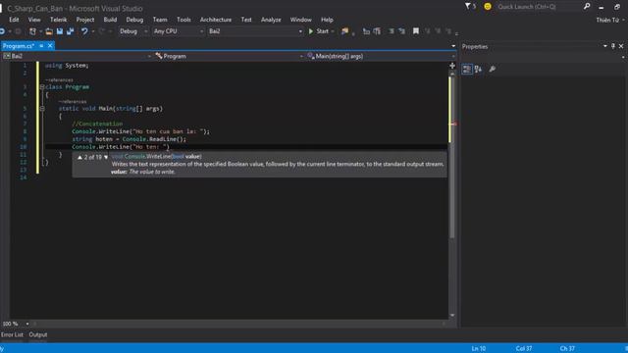
Task: Select Categorized view in Properties panel
Action: [x=467, y=69]
